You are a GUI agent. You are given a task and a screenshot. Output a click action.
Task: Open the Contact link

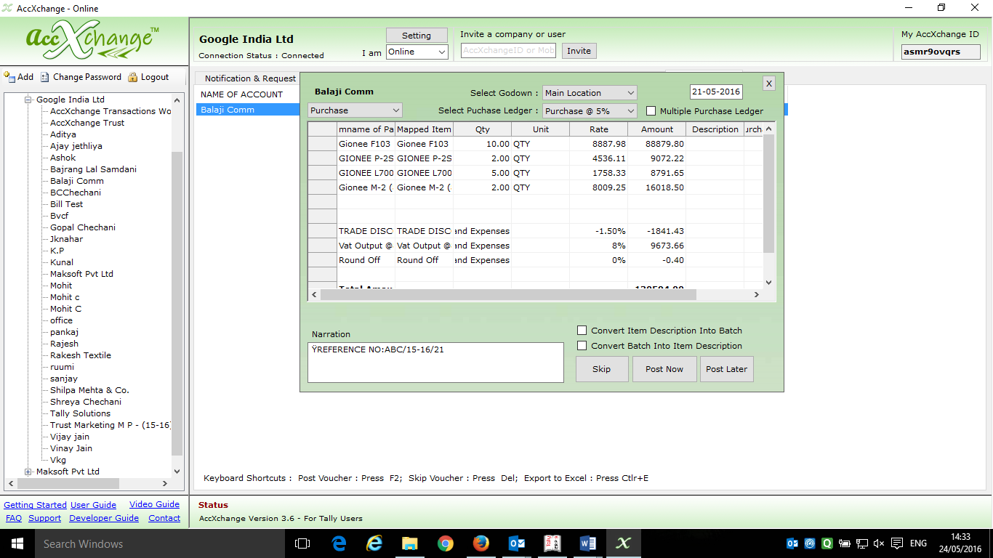coord(164,518)
